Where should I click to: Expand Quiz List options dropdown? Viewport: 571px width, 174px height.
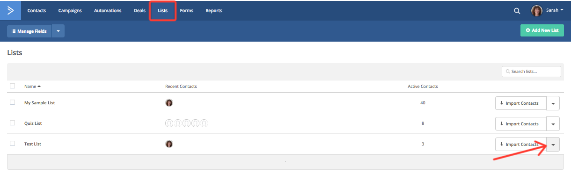553,124
